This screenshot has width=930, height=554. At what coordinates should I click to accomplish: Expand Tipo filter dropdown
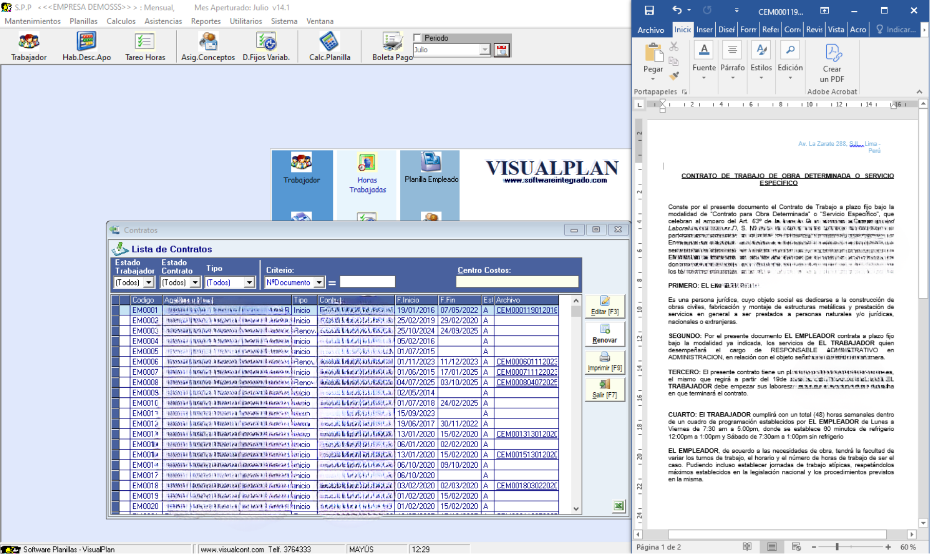pyautogui.click(x=249, y=282)
